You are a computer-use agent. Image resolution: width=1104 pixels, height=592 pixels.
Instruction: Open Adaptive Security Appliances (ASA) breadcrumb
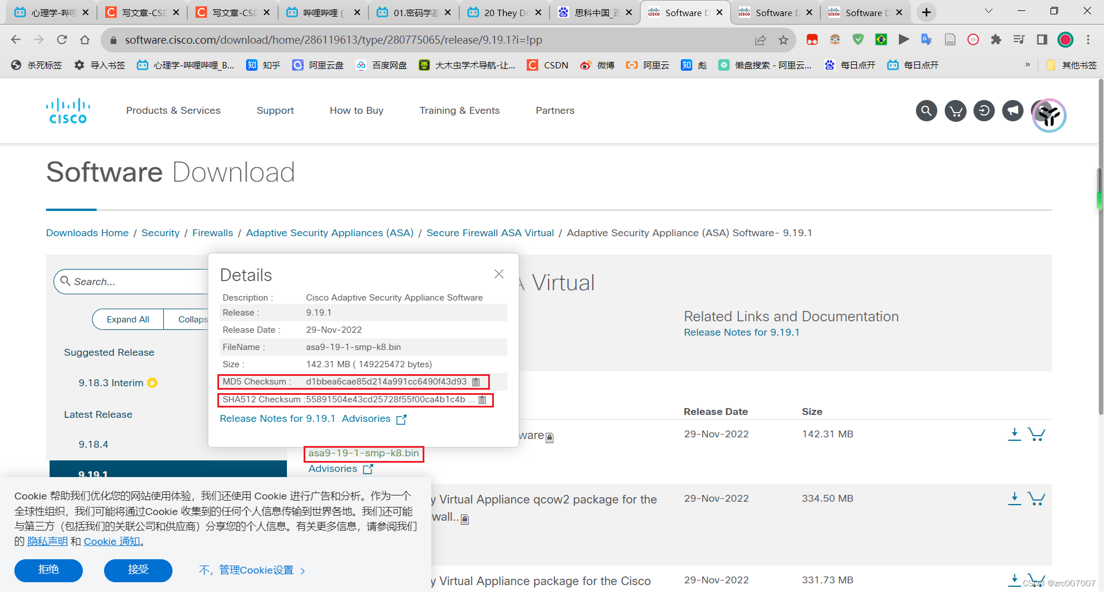coord(329,233)
